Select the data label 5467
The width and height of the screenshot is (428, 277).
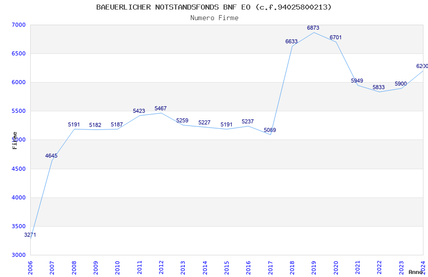tap(161, 109)
